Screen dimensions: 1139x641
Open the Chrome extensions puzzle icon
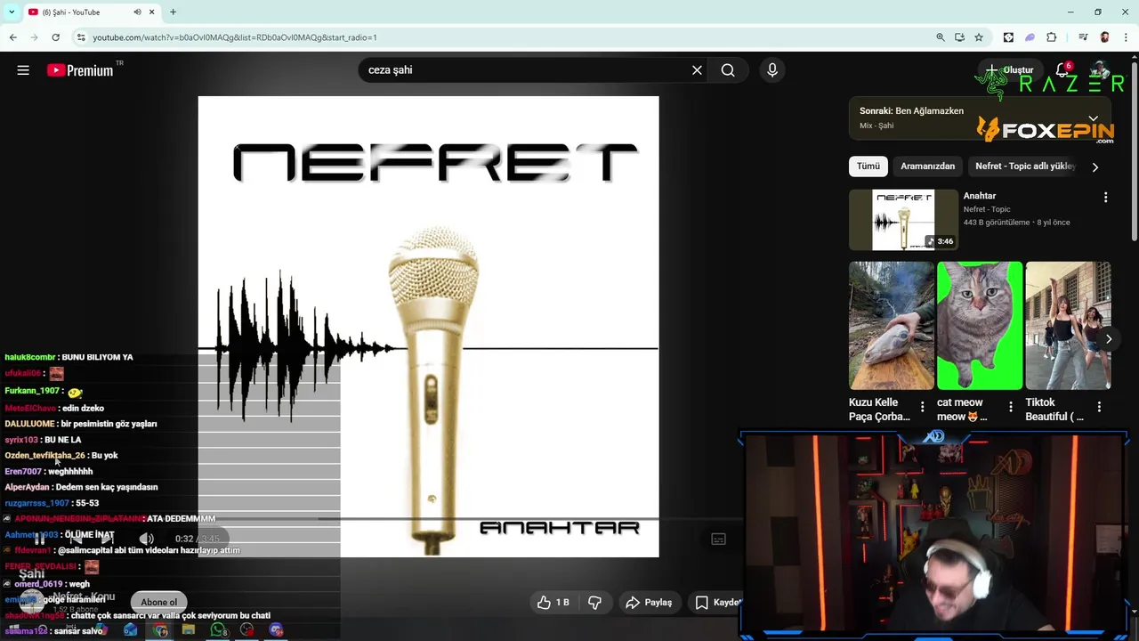[1051, 37]
